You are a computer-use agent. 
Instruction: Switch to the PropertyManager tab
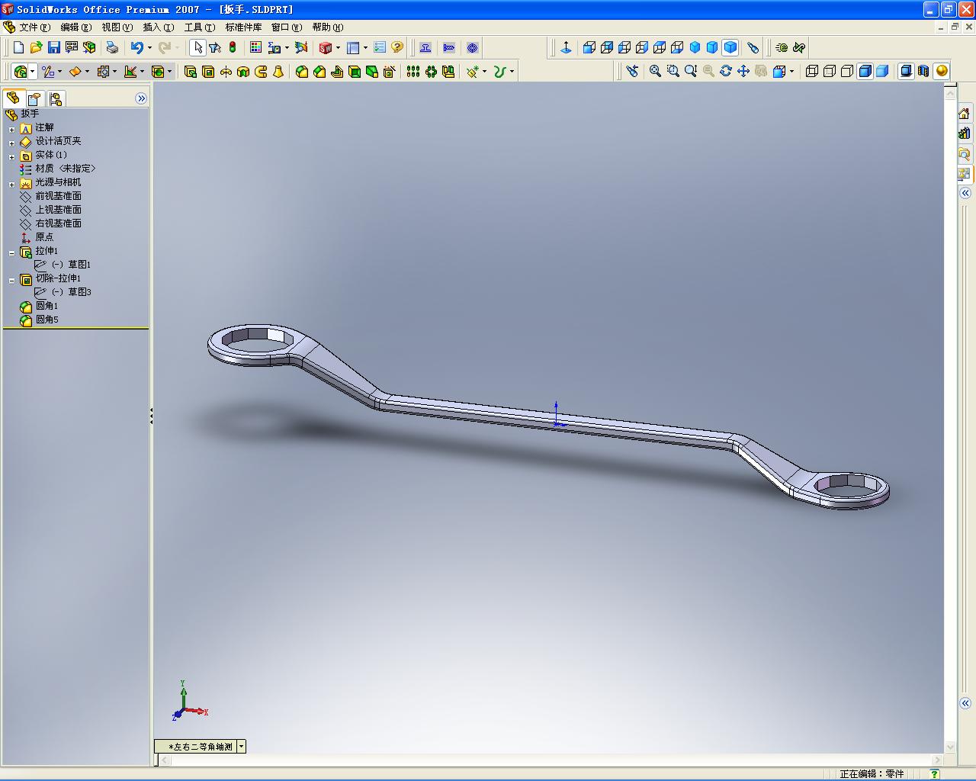pos(34,98)
